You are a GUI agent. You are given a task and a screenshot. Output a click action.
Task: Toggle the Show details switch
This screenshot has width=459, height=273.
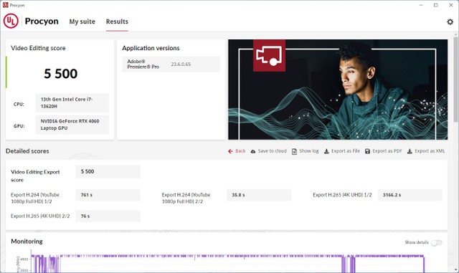437,243
